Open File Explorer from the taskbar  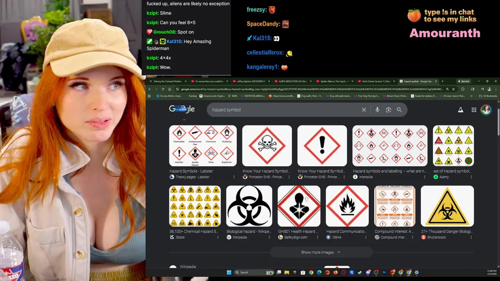click(x=287, y=272)
